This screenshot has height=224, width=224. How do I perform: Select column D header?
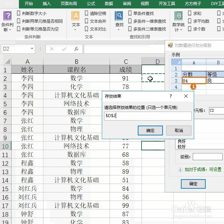tap(153, 61)
